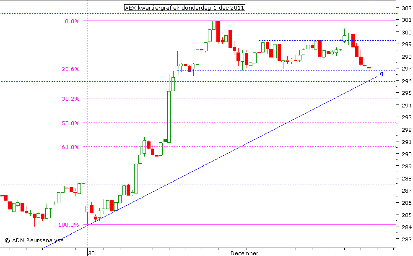Viewport: 413px width, 256px height.
Task: Click the price axis value 287
Action: coord(407,191)
